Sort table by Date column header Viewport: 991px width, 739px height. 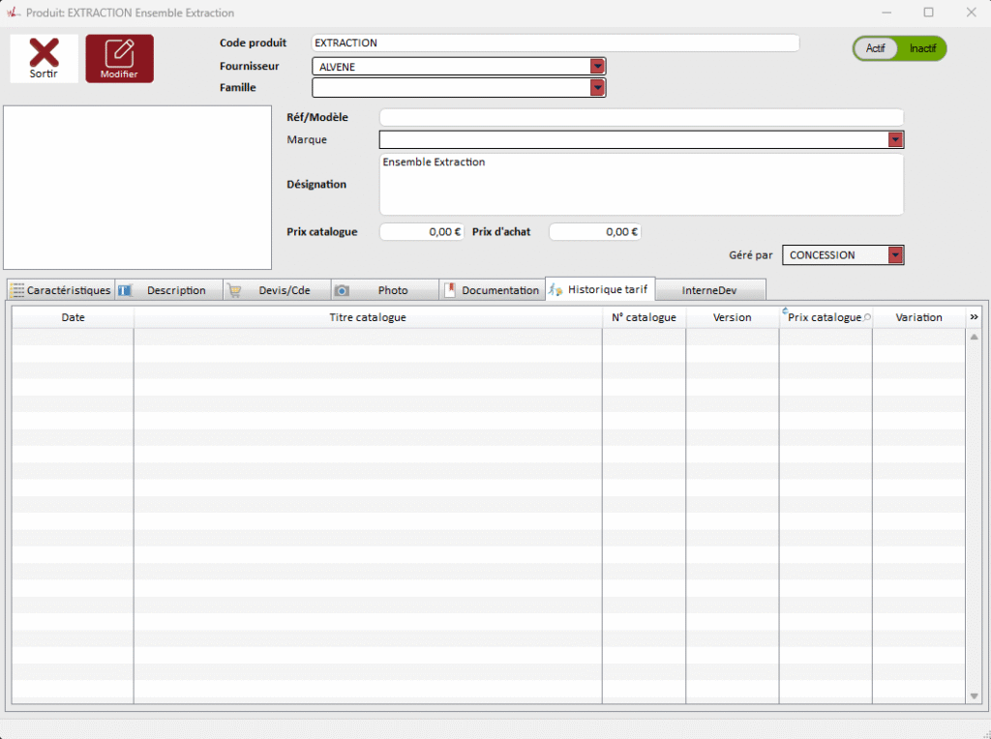pos(73,317)
